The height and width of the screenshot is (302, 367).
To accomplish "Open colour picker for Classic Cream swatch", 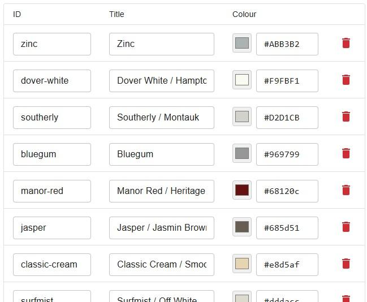I will coord(242,264).
